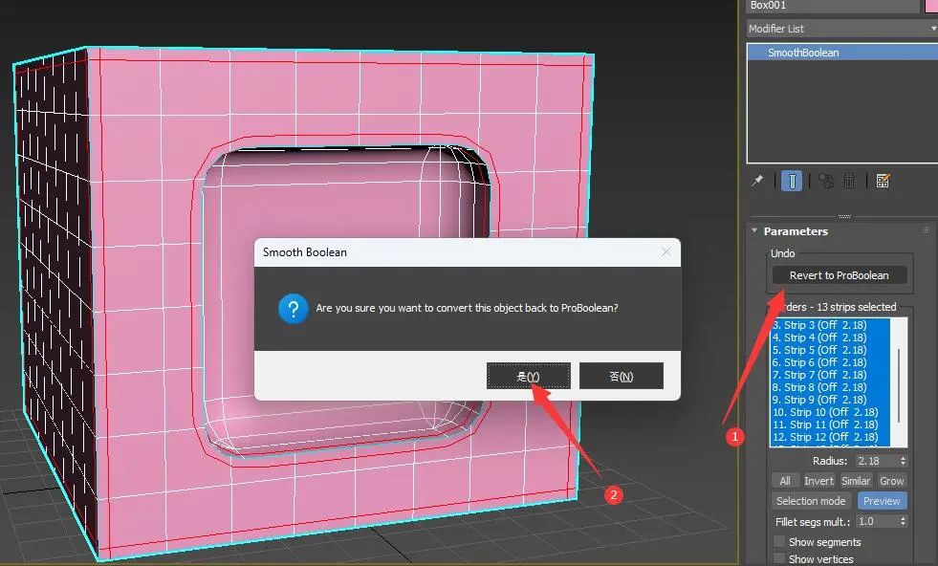This screenshot has height=566, width=938.
Task: Select 9. Strip 9 list row
Action: click(830, 400)
